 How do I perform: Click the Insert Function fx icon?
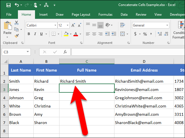(65, 52)
